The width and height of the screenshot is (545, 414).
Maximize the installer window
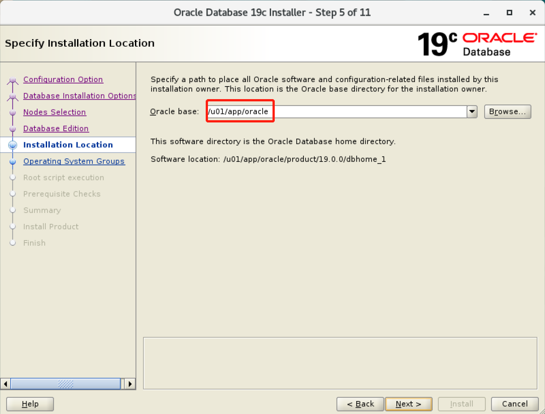pos(509,13)
